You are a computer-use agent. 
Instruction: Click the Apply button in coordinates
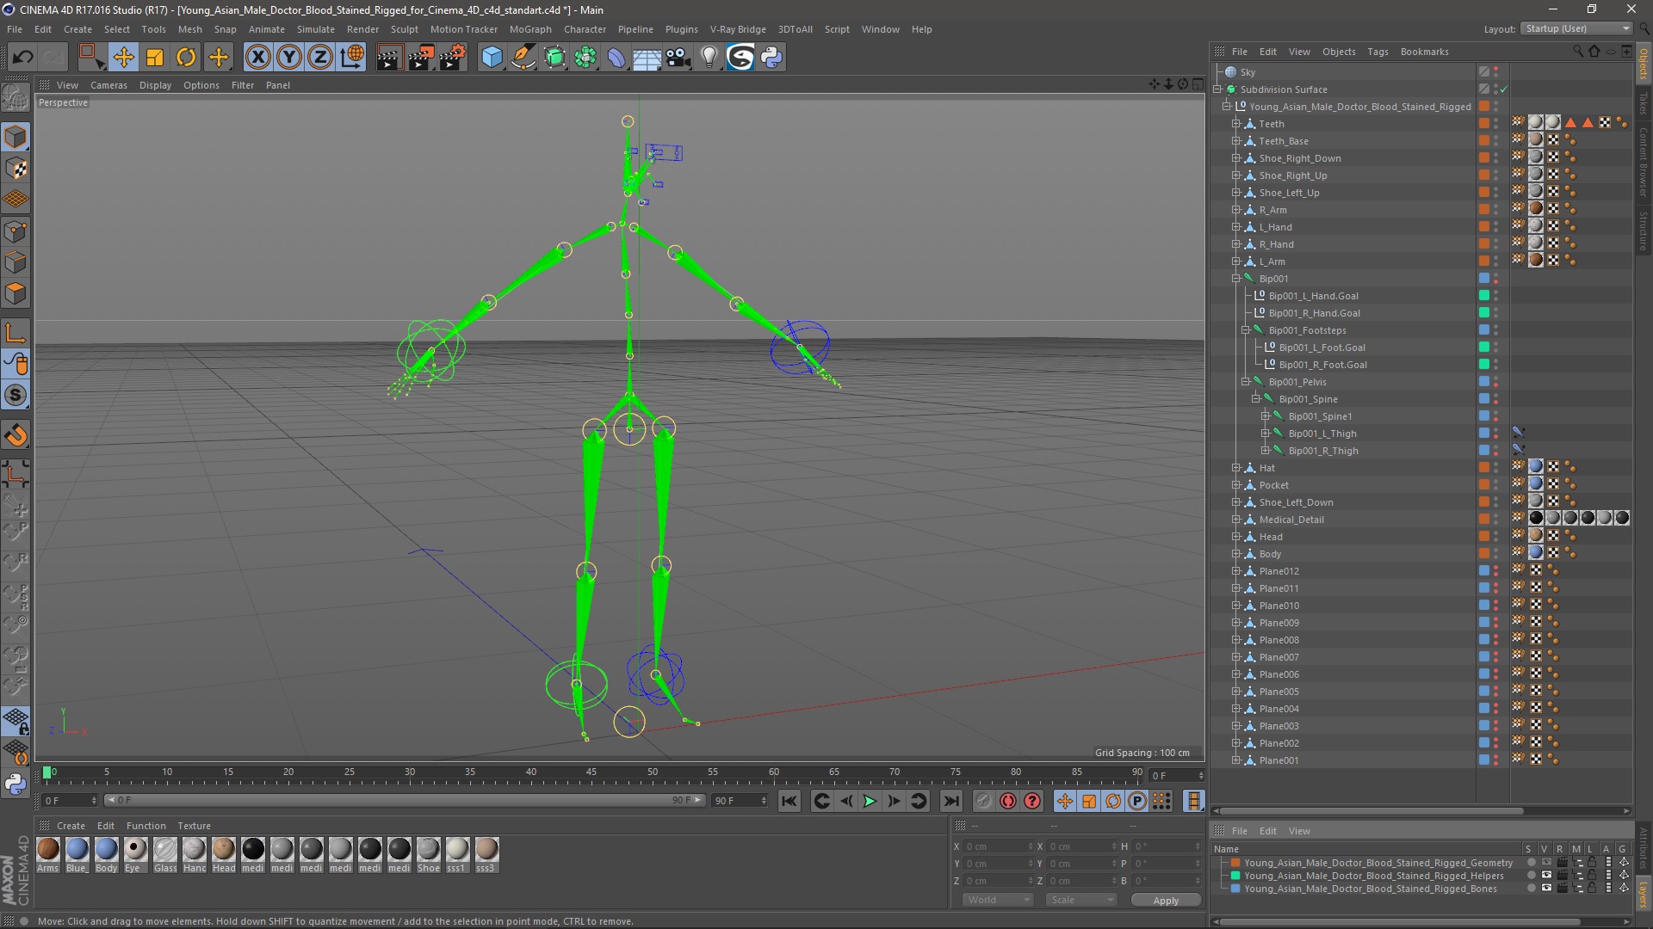point(1166,901)
